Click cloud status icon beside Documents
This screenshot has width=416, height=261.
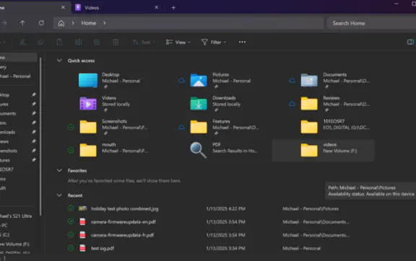[x=292, y=80]
